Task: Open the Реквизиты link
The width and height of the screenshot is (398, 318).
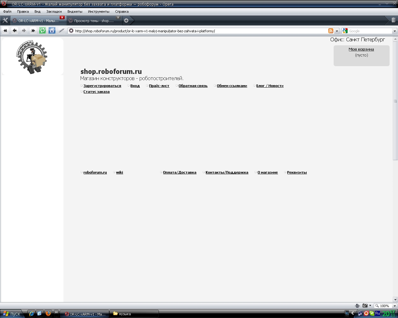Action: coord(297,172)
